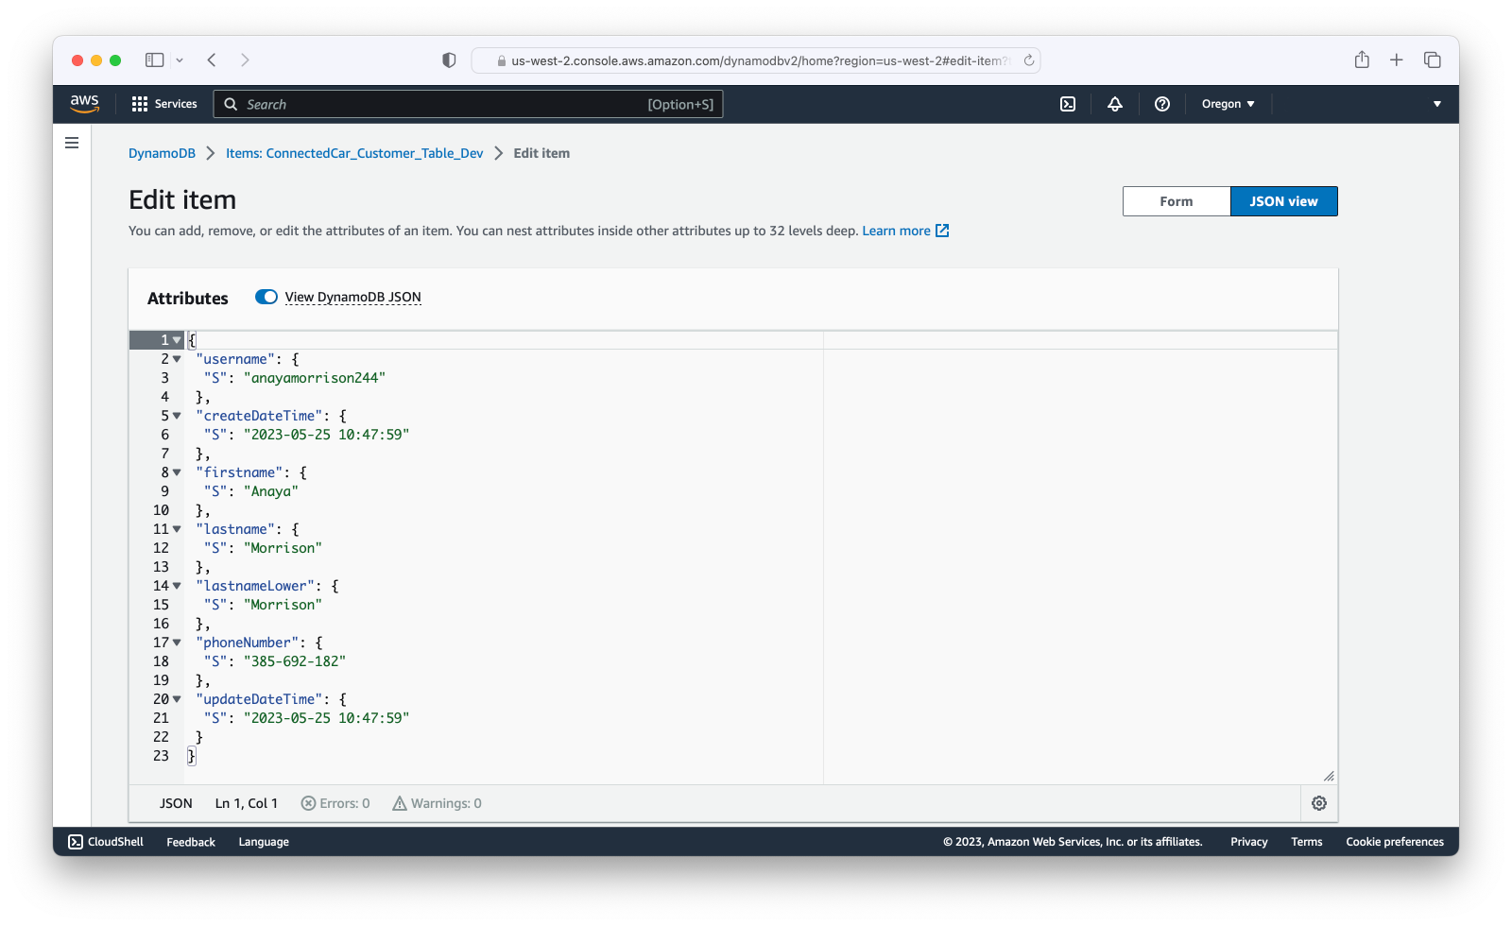Image resolution: width=1512 pixels, height=926 pixels.
Task: Switch to the JSON view tab
Action: (x=1283, y=201)
